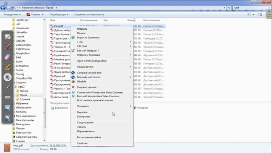Click the Wondershare Burn icon
The height and width of the screenshot is (153, 272).
click(73, 96)
